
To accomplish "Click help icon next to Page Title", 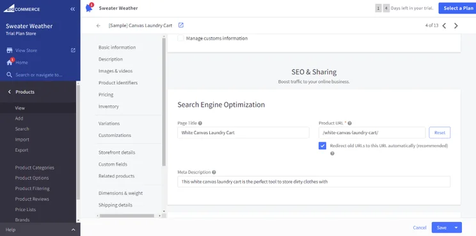I will (x=200, y=123).
